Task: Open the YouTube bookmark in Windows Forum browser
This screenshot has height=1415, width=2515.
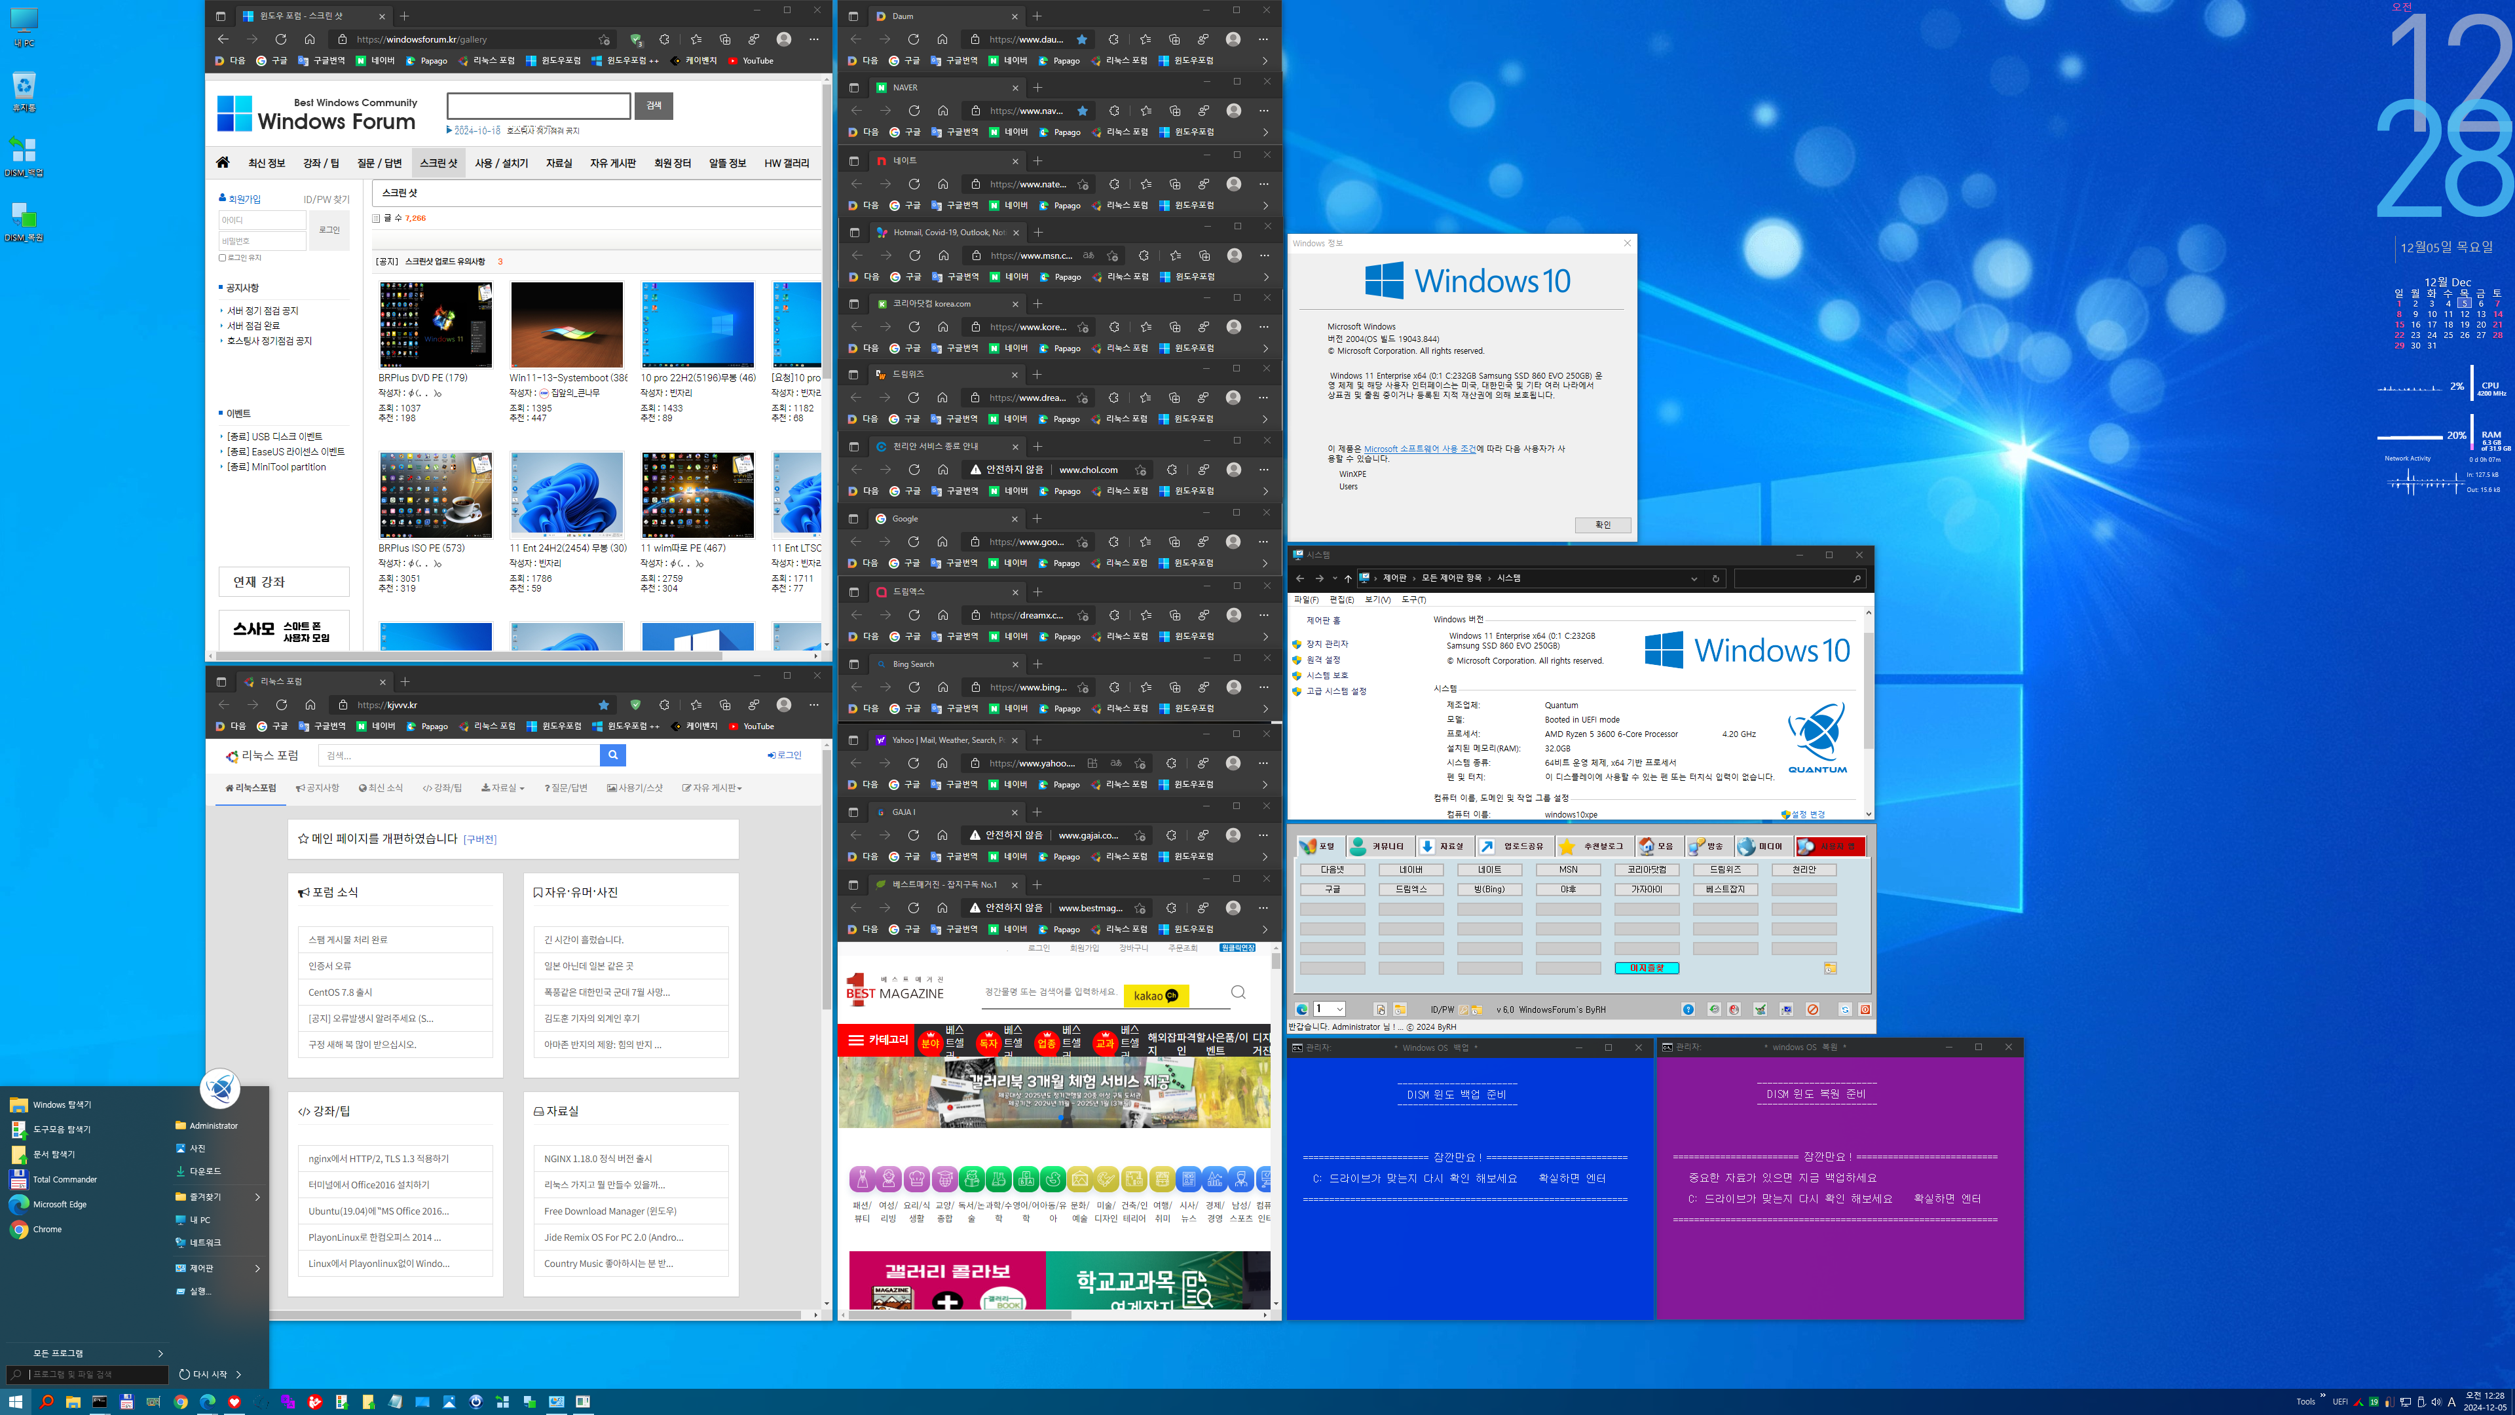Action: pyautogui.click(x=751, y=60)
